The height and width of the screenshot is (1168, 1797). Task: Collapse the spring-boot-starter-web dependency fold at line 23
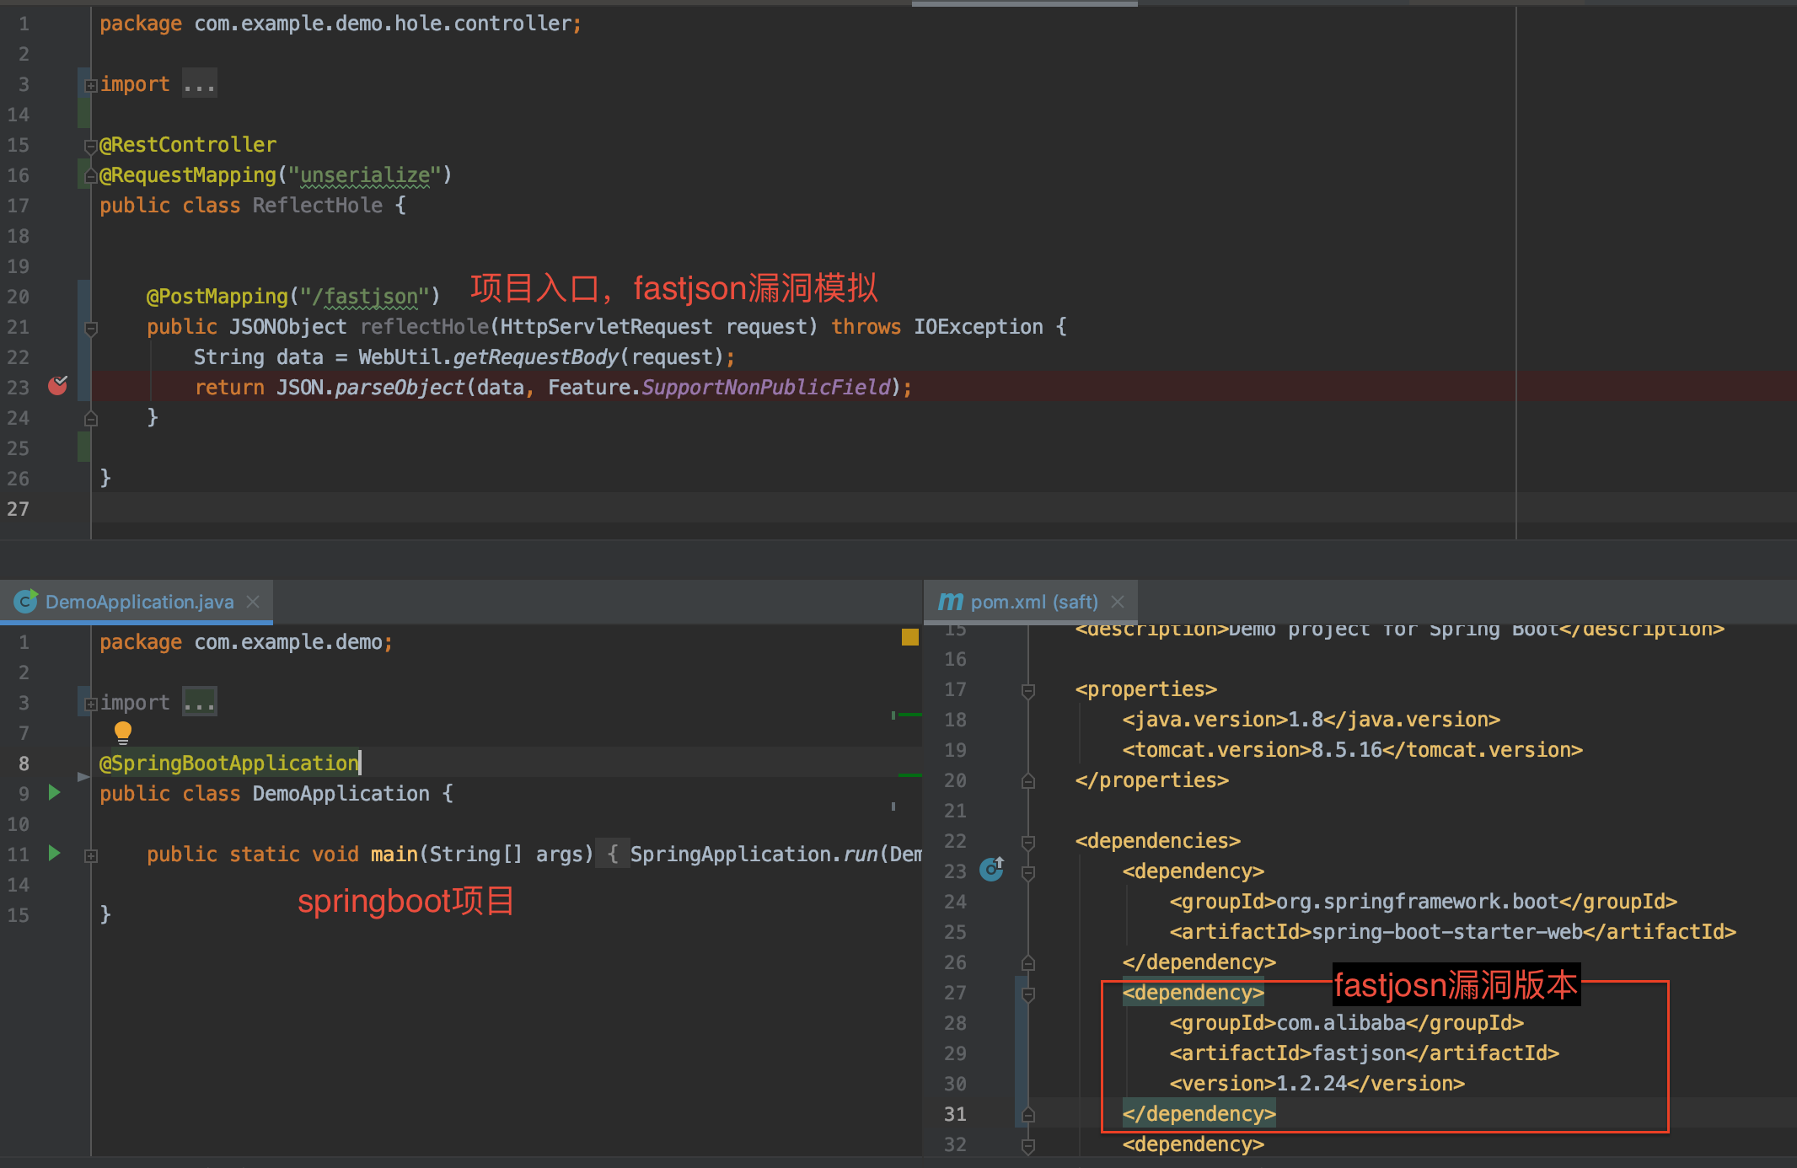point(1028,873)
